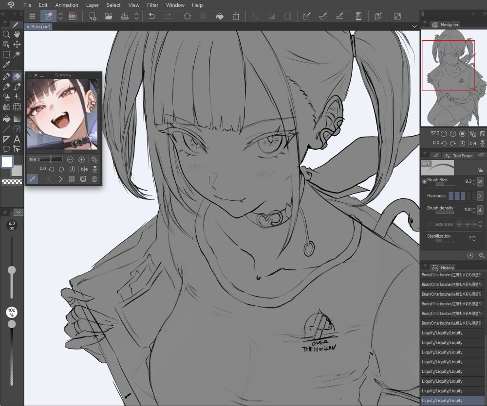Zoom in on the Sub View
The height and width of the screenshot is (406, 487).
[x=81, y=159]
